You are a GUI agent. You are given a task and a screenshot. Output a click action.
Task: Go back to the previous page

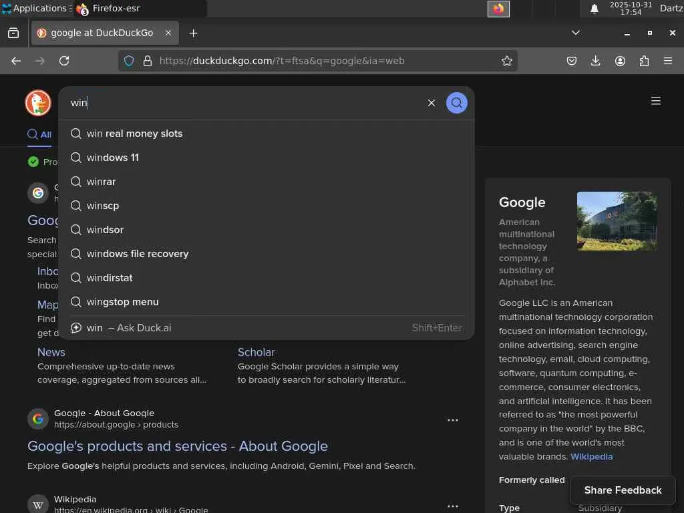tap(16, 61)
